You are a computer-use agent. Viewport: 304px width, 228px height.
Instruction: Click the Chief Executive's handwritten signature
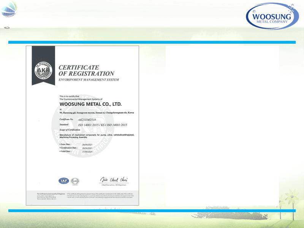pos(114,179)
